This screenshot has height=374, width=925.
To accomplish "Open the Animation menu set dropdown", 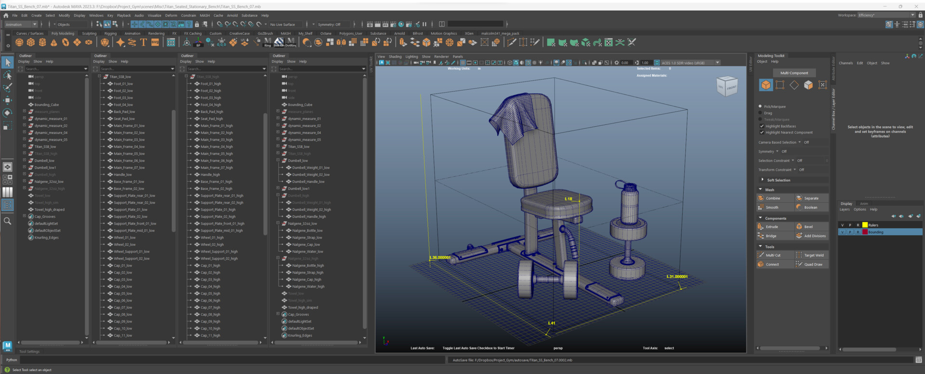I will tap(21, 25).
